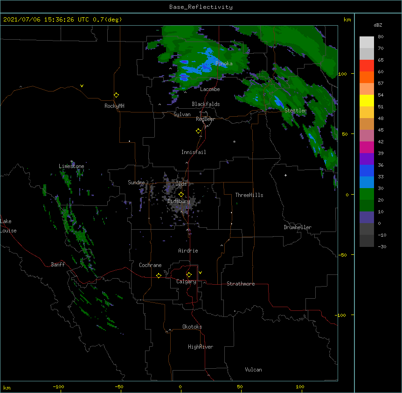Click the yellow diamond marker above RockyMH
The height and width of the screenshot is (393, 402).
[117, 95]
